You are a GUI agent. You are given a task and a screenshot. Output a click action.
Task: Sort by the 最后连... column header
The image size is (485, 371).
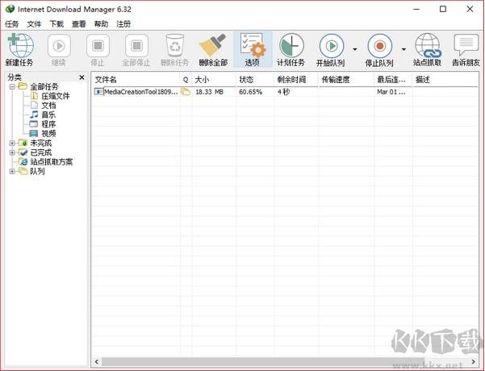tap(393, 80)
